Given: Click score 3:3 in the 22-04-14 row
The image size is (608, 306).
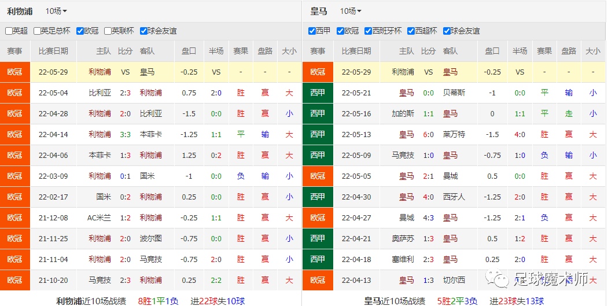Looking at the screenshot, I should 126,135.
